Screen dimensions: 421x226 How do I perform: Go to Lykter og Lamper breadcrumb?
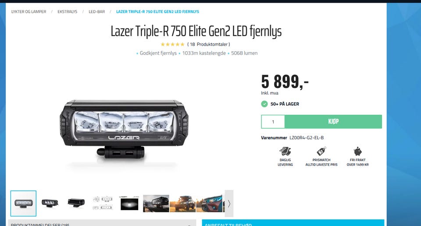coord(29,11)
